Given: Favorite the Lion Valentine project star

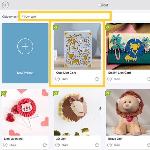Looking at the screenshot, I should pyautogui.click(x=45, y=145).
